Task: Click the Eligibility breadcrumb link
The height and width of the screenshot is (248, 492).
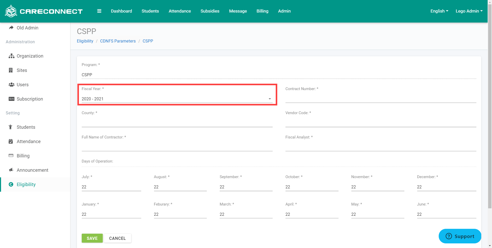Action: [x=85, y=41]
